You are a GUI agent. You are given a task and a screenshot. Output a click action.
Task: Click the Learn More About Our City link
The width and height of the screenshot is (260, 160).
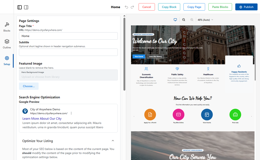click(x=42, y=119)
